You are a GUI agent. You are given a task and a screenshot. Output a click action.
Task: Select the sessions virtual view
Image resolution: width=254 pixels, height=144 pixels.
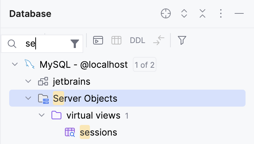[x=98, y=132]
